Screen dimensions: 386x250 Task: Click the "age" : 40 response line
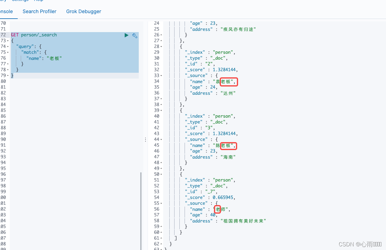tap(204, 215)
